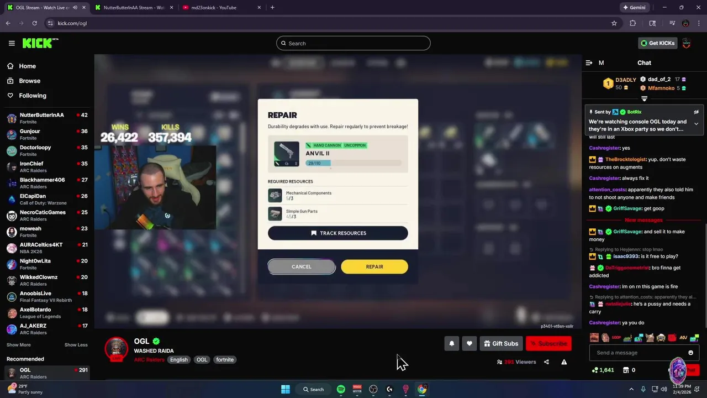This screenshot has height=398, width=707.
Task: Expand the gift leaderboard arrow
Action: click(x=644, y=98)
